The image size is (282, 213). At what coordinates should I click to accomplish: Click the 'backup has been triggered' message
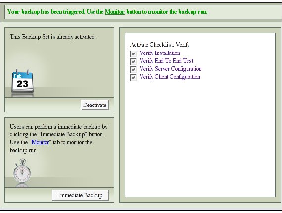[107, 12]
